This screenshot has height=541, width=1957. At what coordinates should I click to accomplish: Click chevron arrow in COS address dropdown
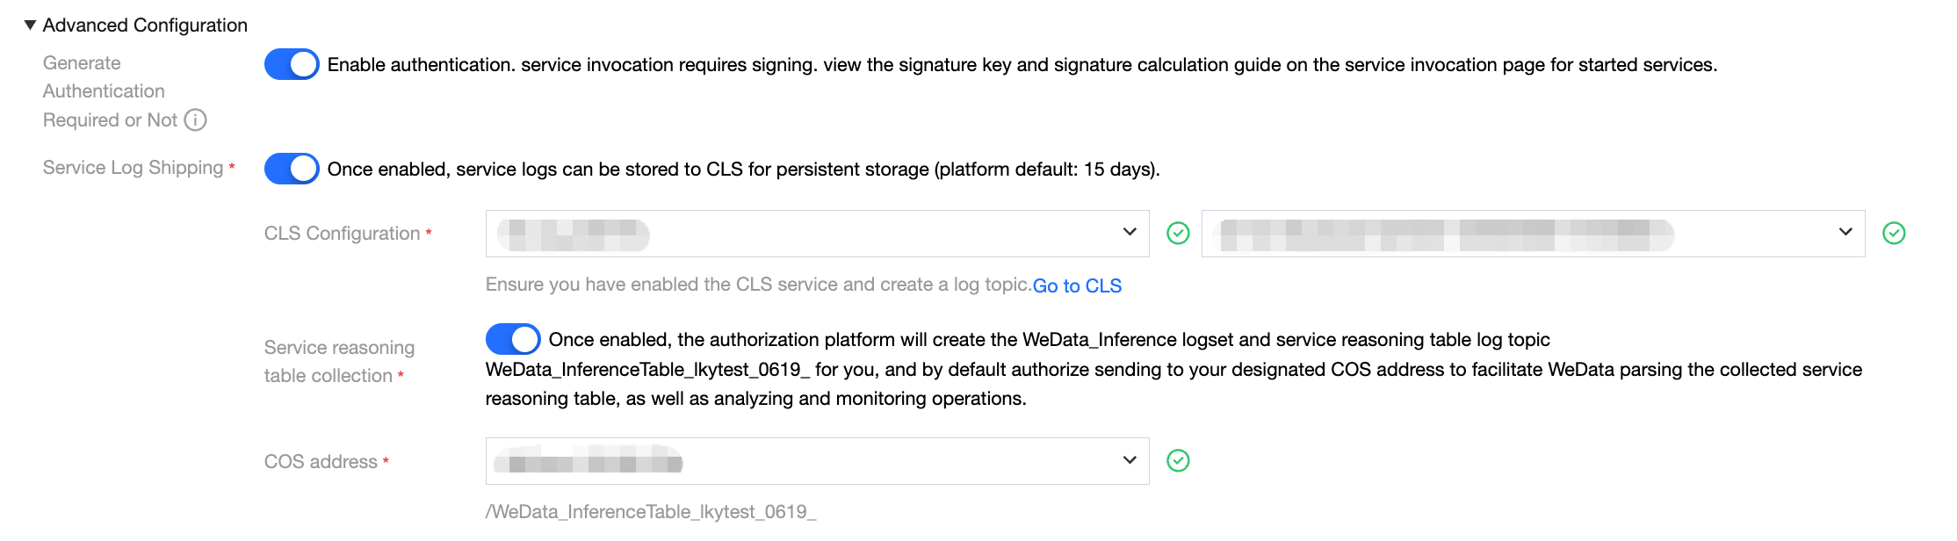[x=1130, y=460]
